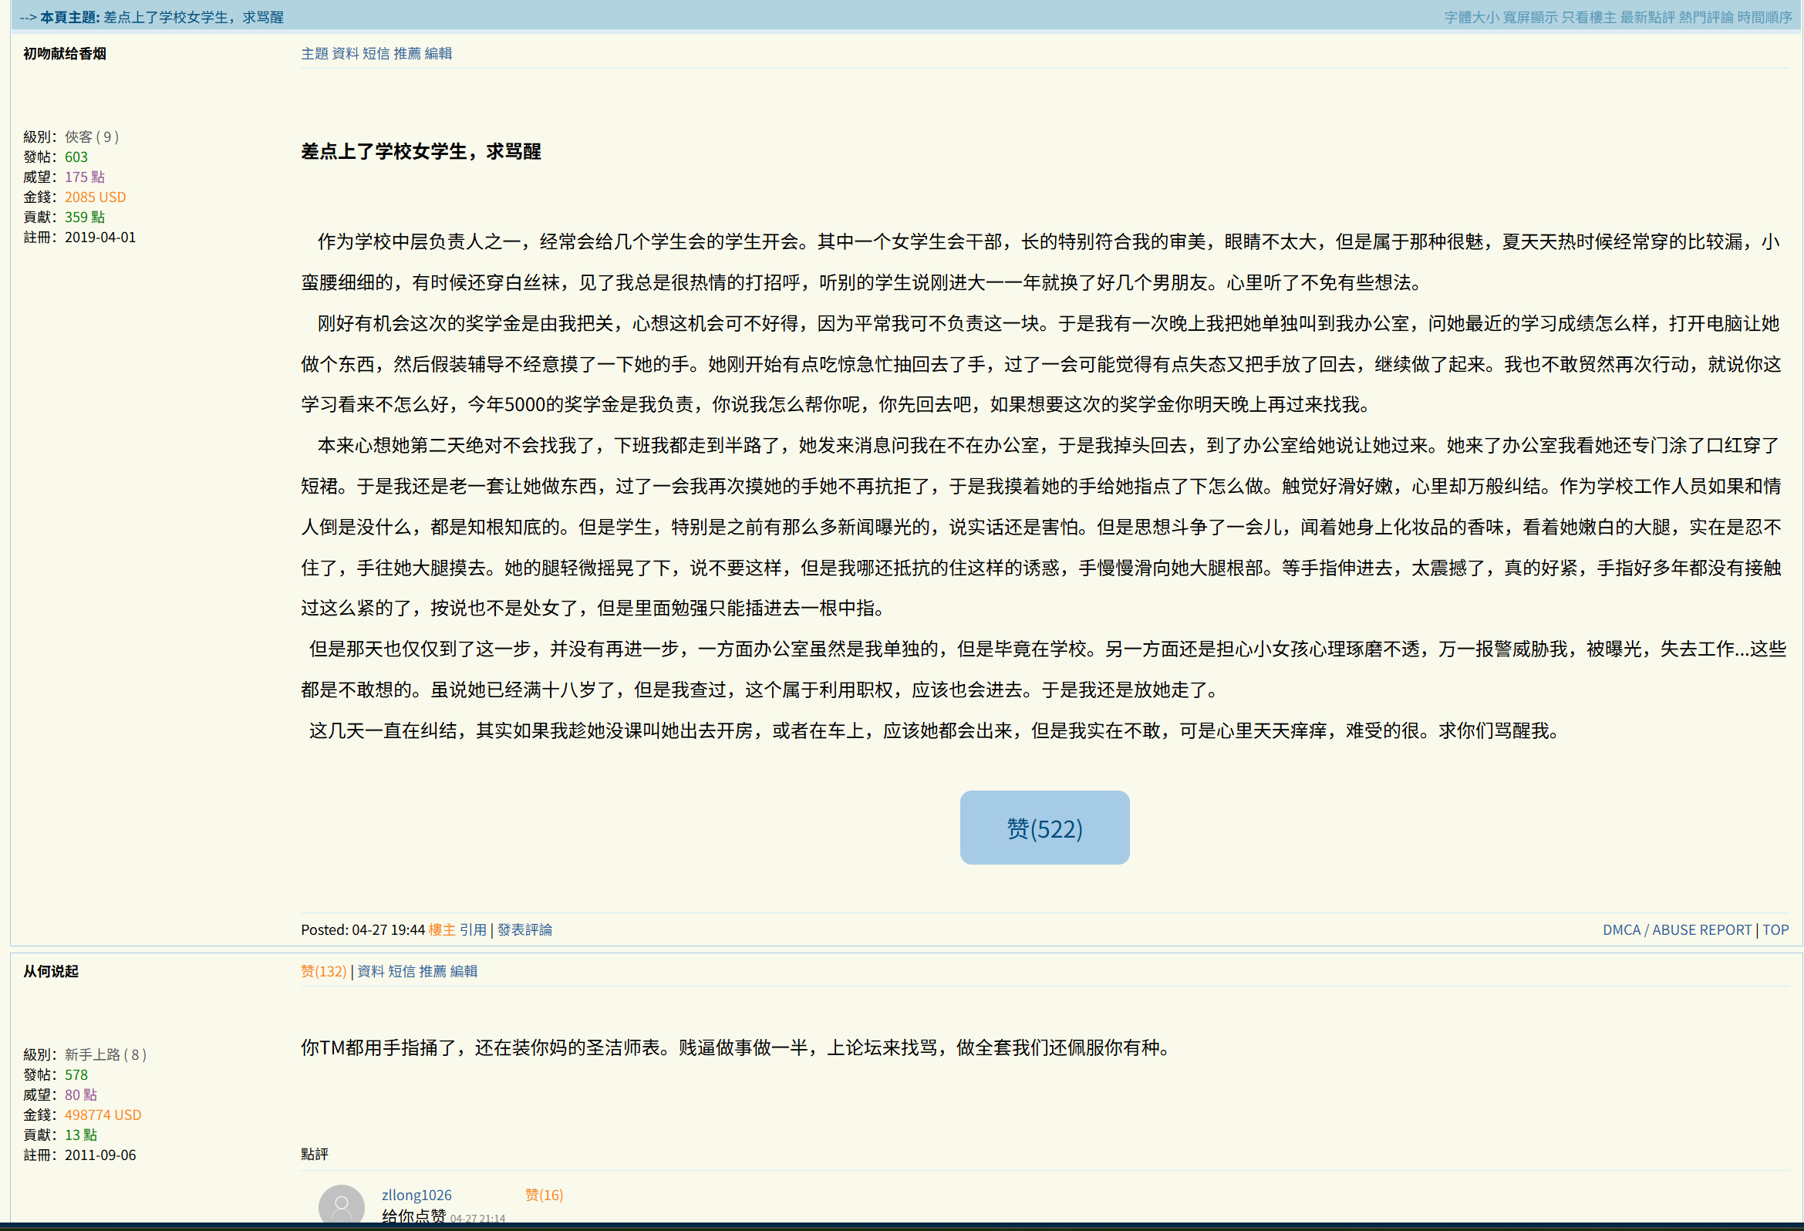
Task: Jump to TOP of the page
Action: tap(1775, 930)
